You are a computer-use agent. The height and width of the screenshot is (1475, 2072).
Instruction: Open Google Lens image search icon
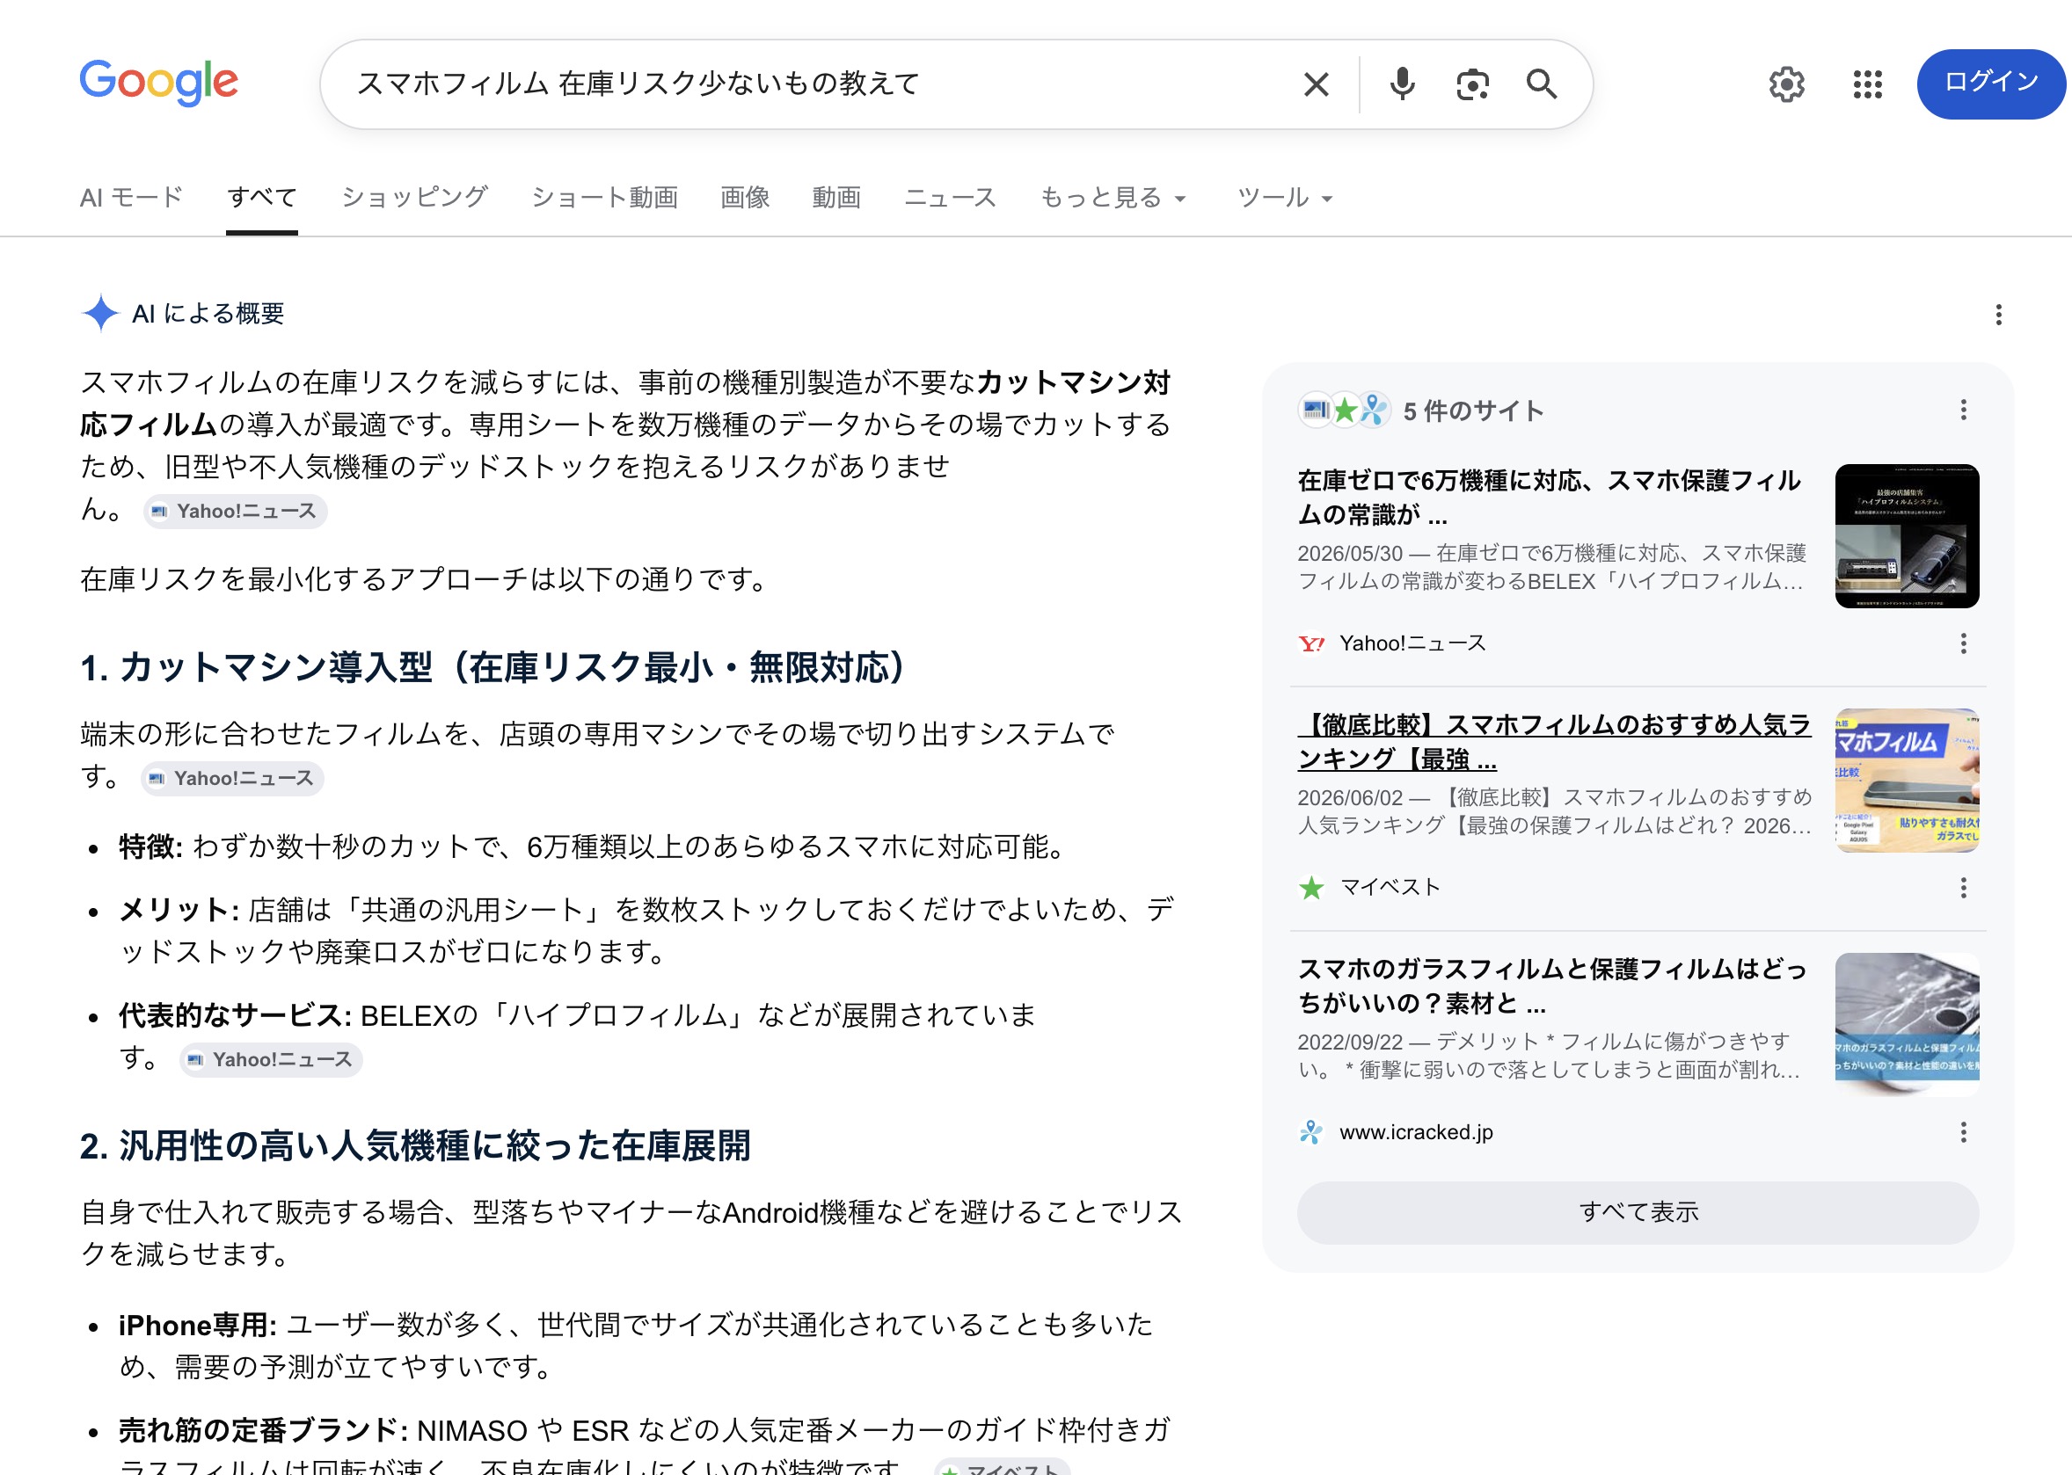[1471, 84]
